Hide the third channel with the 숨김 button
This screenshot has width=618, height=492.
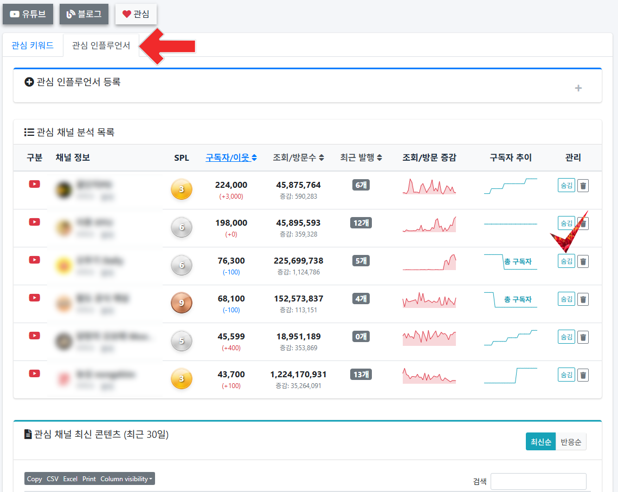pyautogui.click(x=566, y=261)
